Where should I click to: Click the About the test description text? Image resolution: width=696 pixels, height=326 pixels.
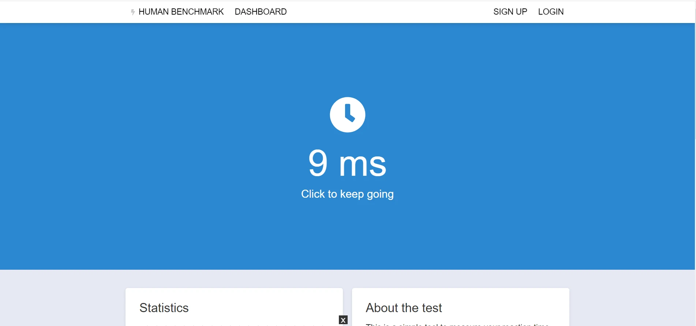tap(457, 324)
